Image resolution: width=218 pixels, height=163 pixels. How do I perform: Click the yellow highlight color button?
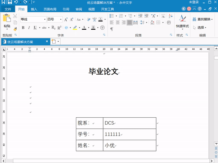(x=74, y=28)
